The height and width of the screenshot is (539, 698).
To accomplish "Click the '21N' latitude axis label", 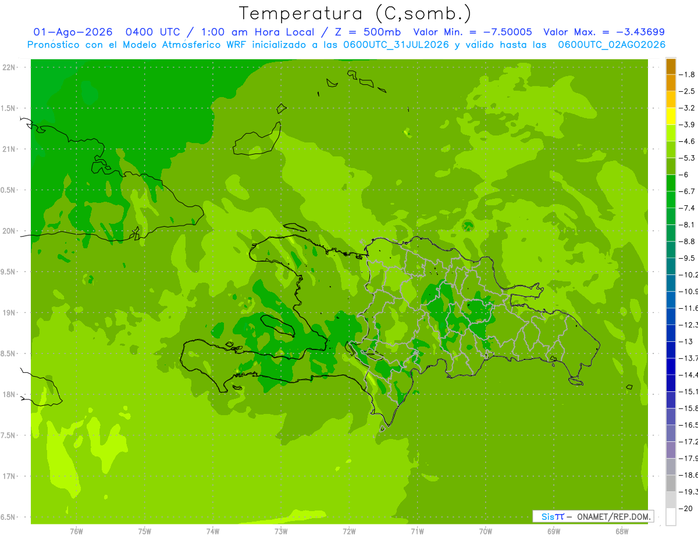I will (x=10, y=149).
